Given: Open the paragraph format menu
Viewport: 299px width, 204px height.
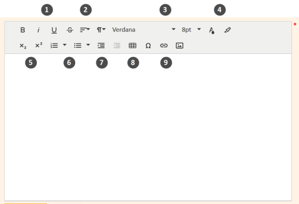Looking at the screenshot, I should (x=101, y=30).
